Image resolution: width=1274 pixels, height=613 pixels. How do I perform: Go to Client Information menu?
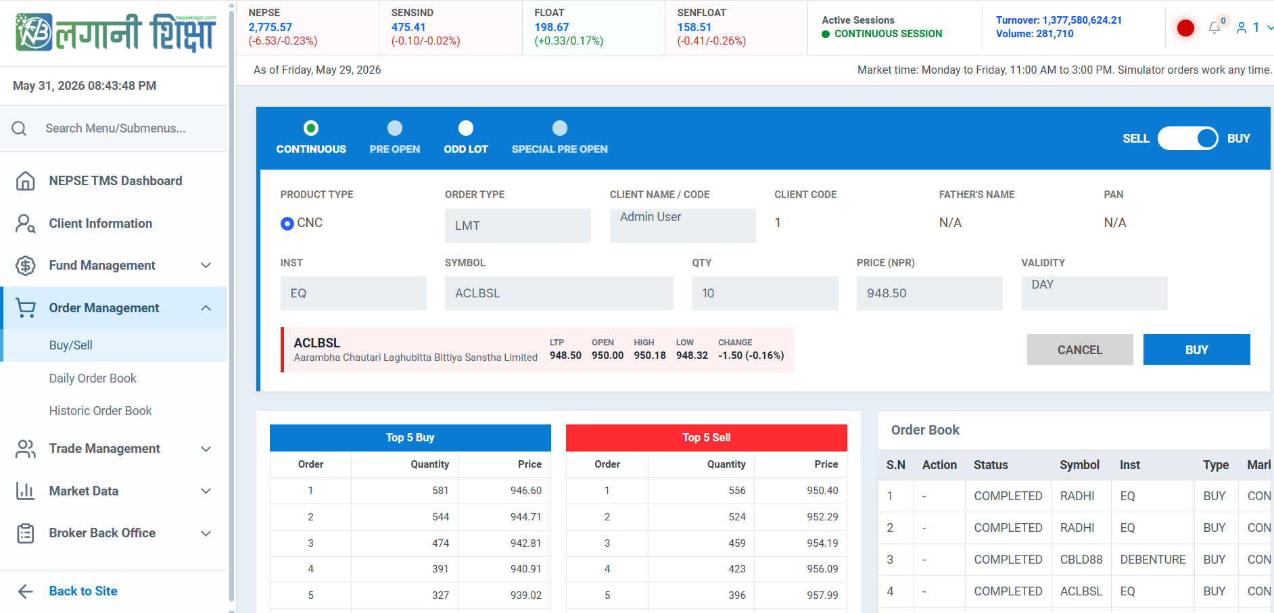tap(101, 223)
